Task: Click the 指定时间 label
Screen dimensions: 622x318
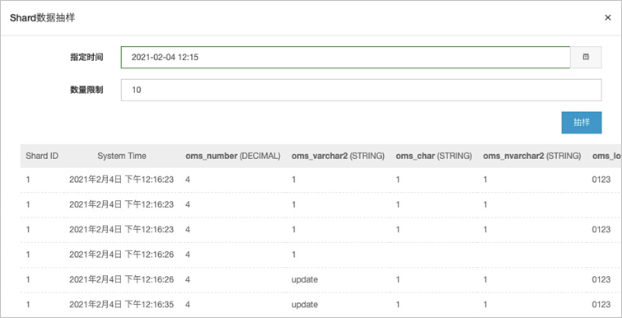Action: (87, 57)
